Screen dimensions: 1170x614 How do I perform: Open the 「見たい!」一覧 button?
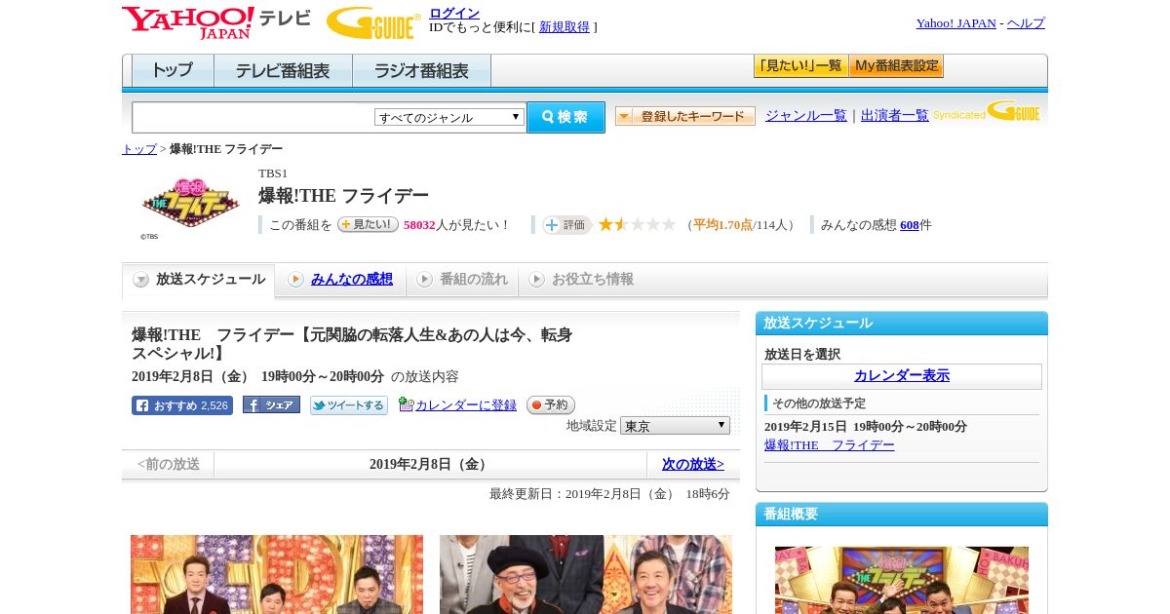(800, 66)
